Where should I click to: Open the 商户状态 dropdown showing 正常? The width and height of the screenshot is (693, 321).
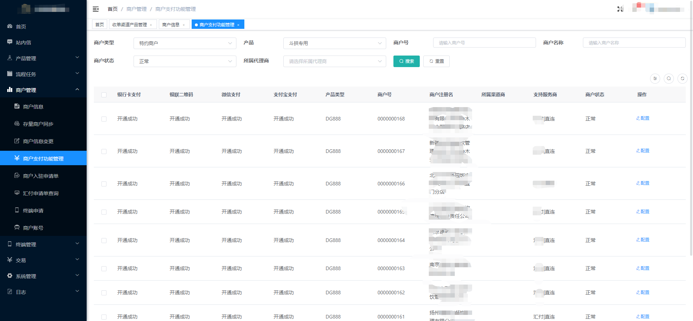click(x=185, y=61)
